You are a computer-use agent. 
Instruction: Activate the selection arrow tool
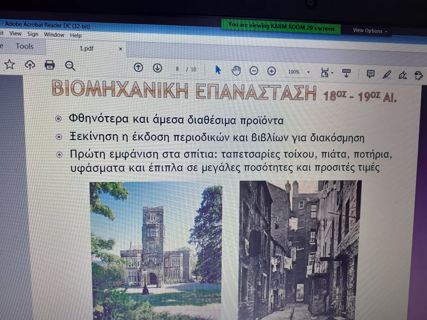click(x=218, y=70)
